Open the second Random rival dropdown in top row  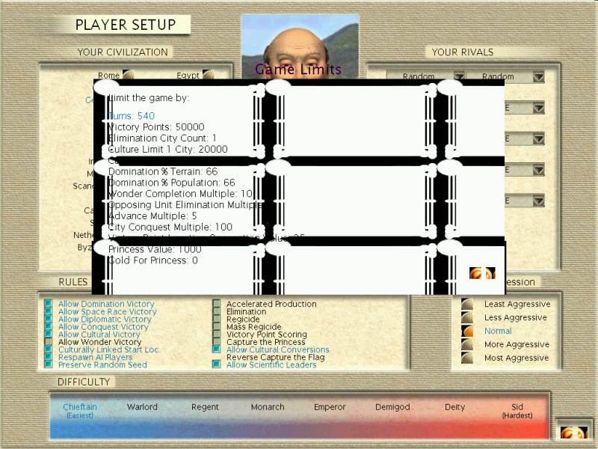538,76
